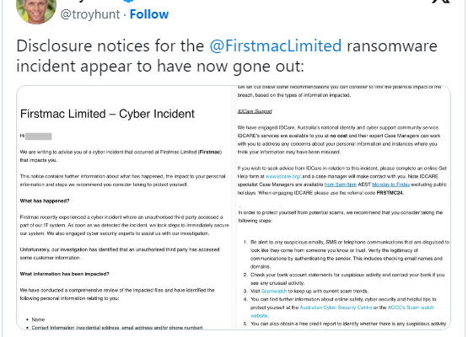The width and height of the screenshot is (468, 337).
Task: Click the FRSTMC24 referral code text
Action: 390,193
